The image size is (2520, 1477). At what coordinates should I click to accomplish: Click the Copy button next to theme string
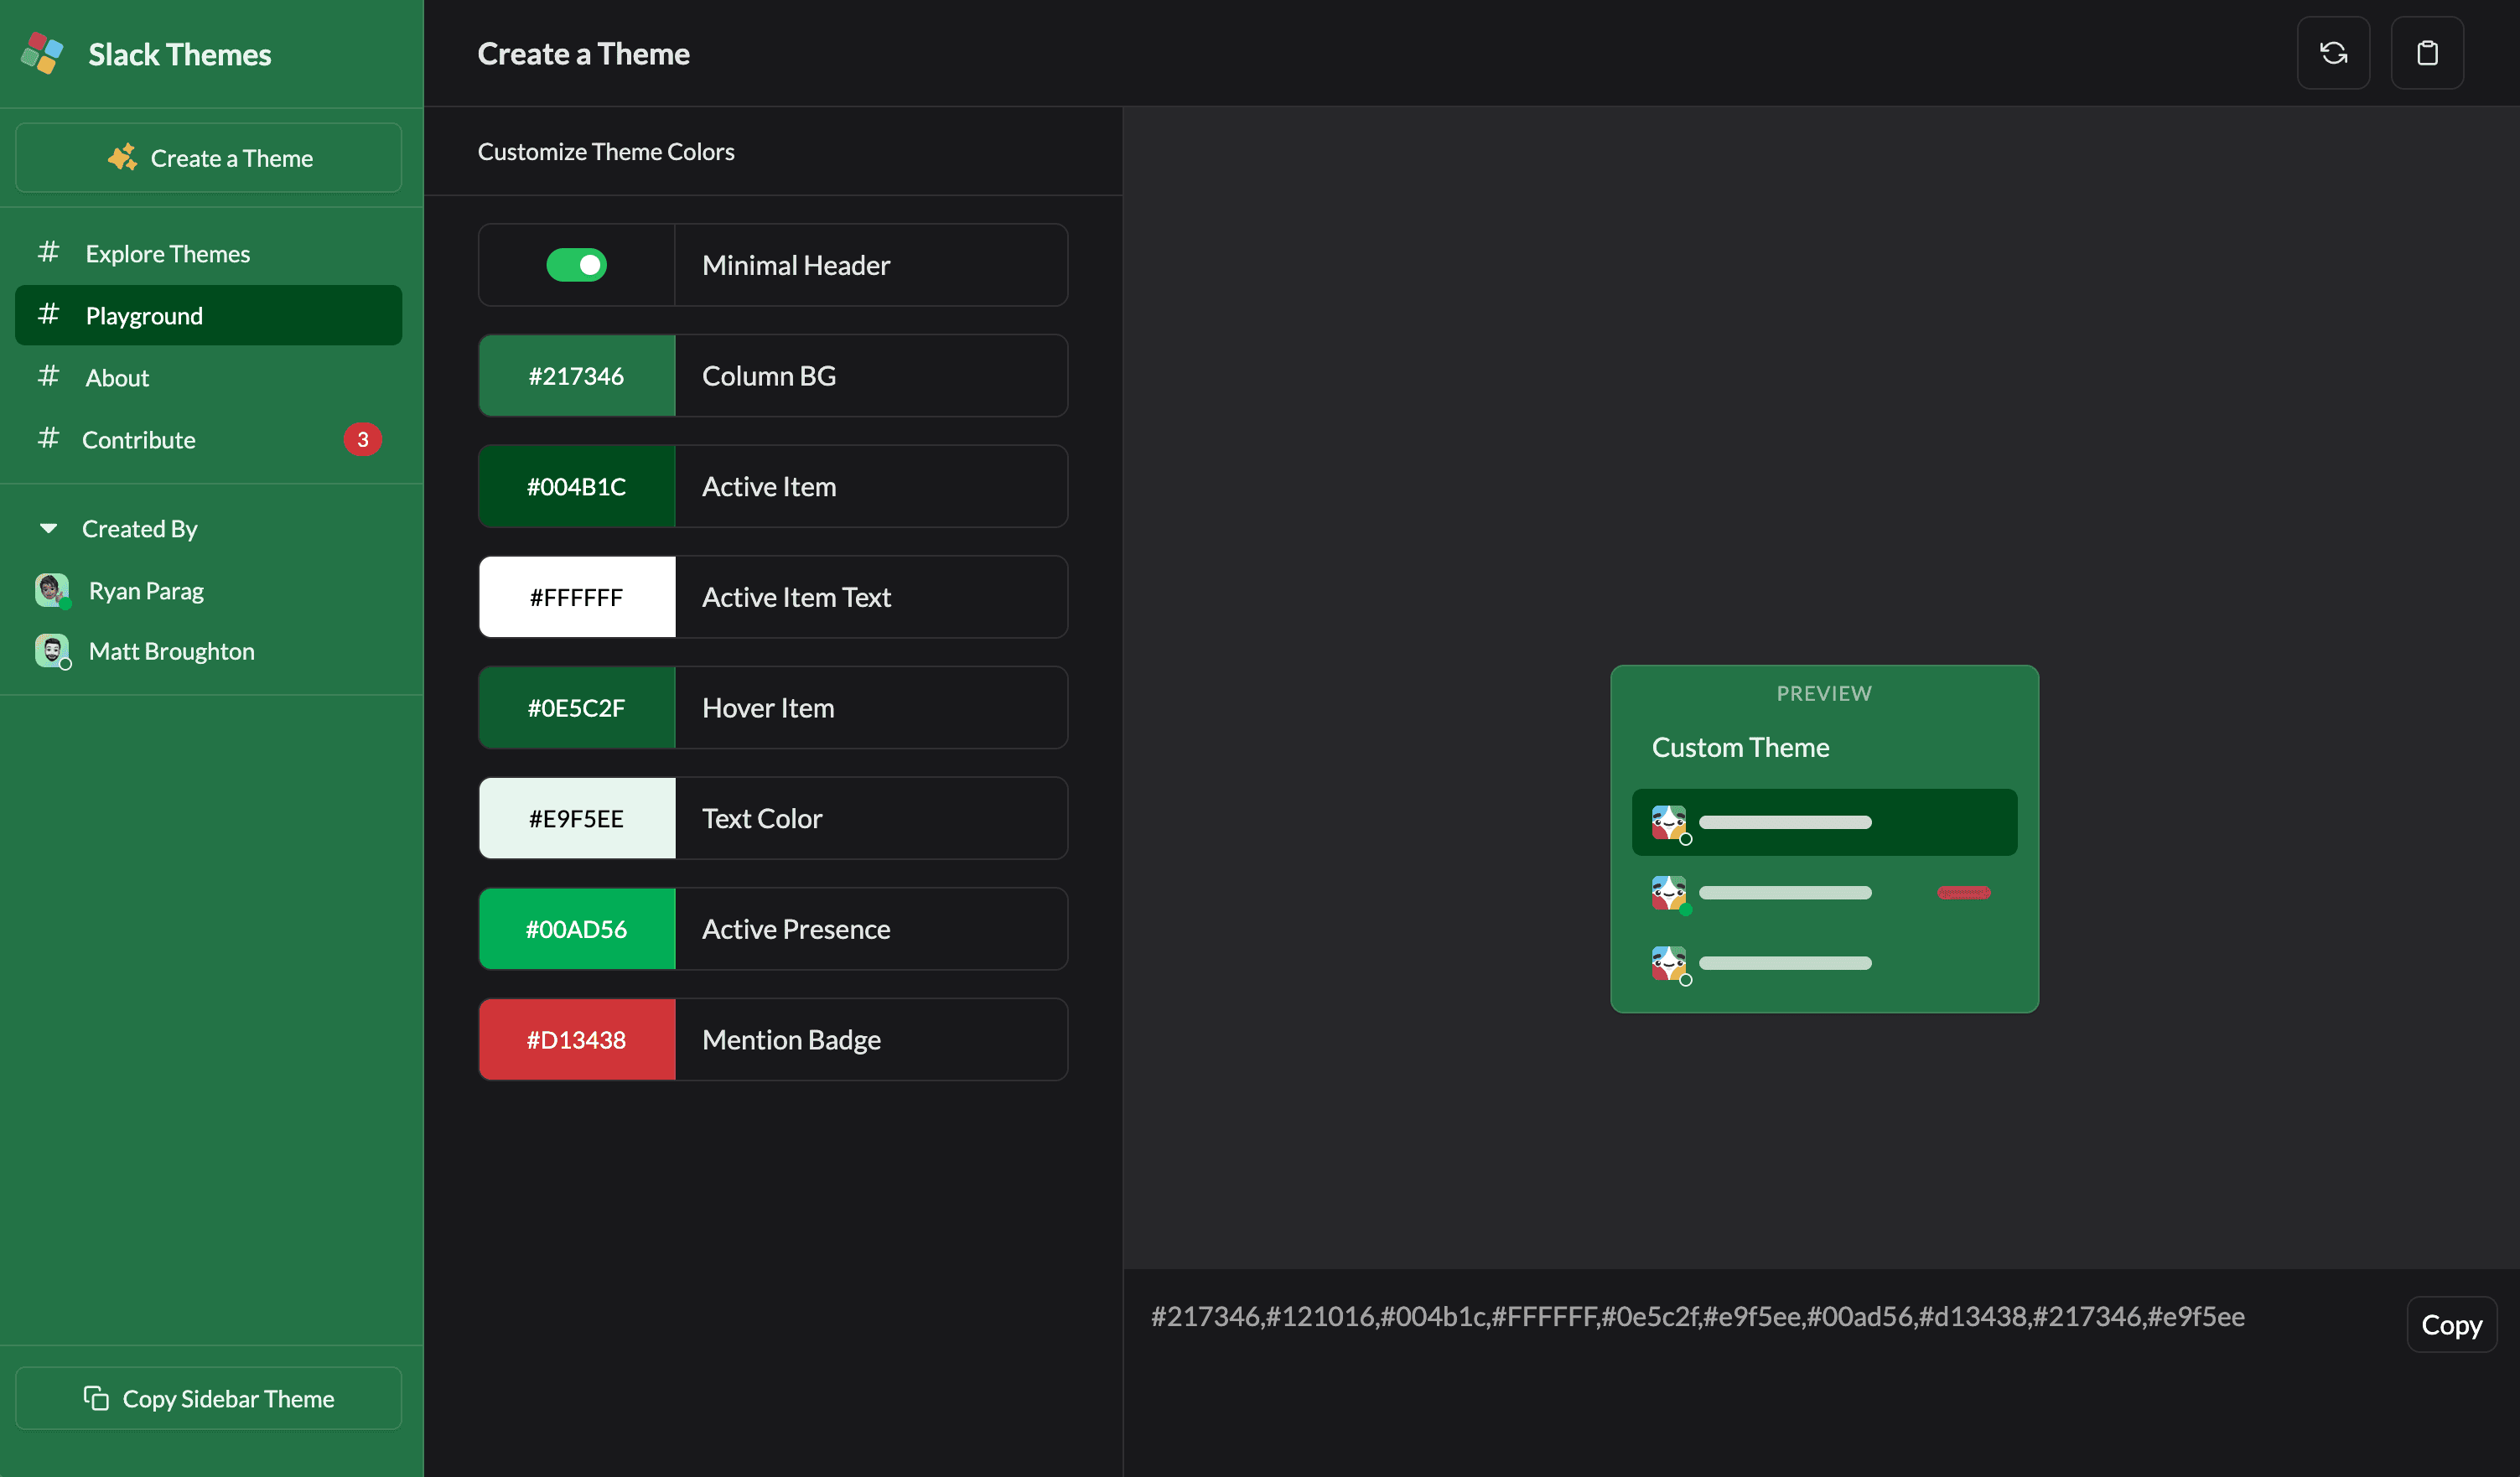[x=2451, y=1325]
